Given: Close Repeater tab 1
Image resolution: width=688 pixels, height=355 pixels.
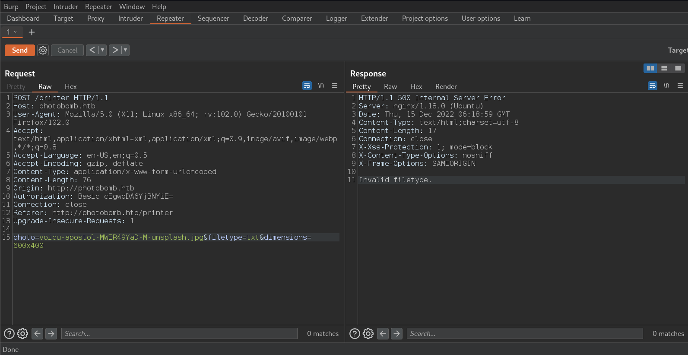Looking at the screenshot, I should [x=15, y=32].
